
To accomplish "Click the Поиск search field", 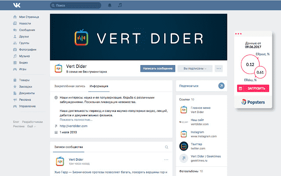I will click(76, 5).
